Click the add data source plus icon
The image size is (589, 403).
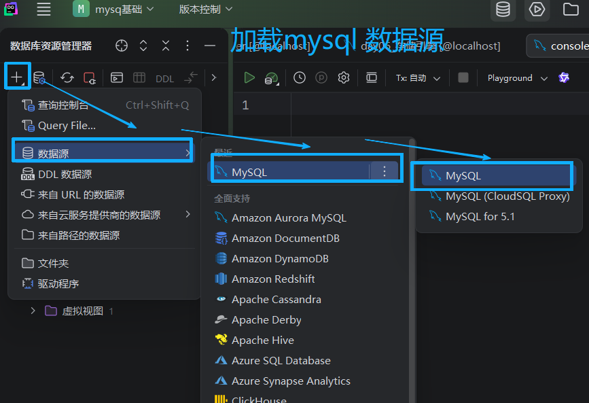17,77
